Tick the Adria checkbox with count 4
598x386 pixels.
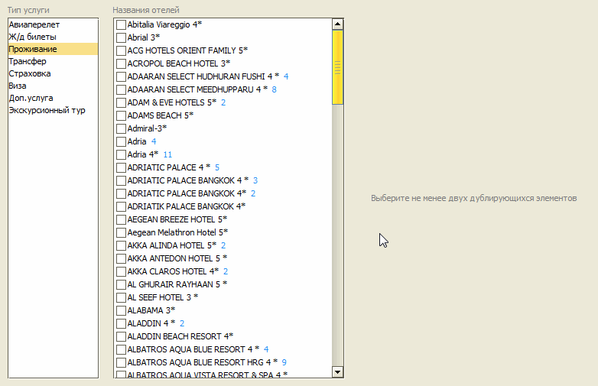click(121, 141)
